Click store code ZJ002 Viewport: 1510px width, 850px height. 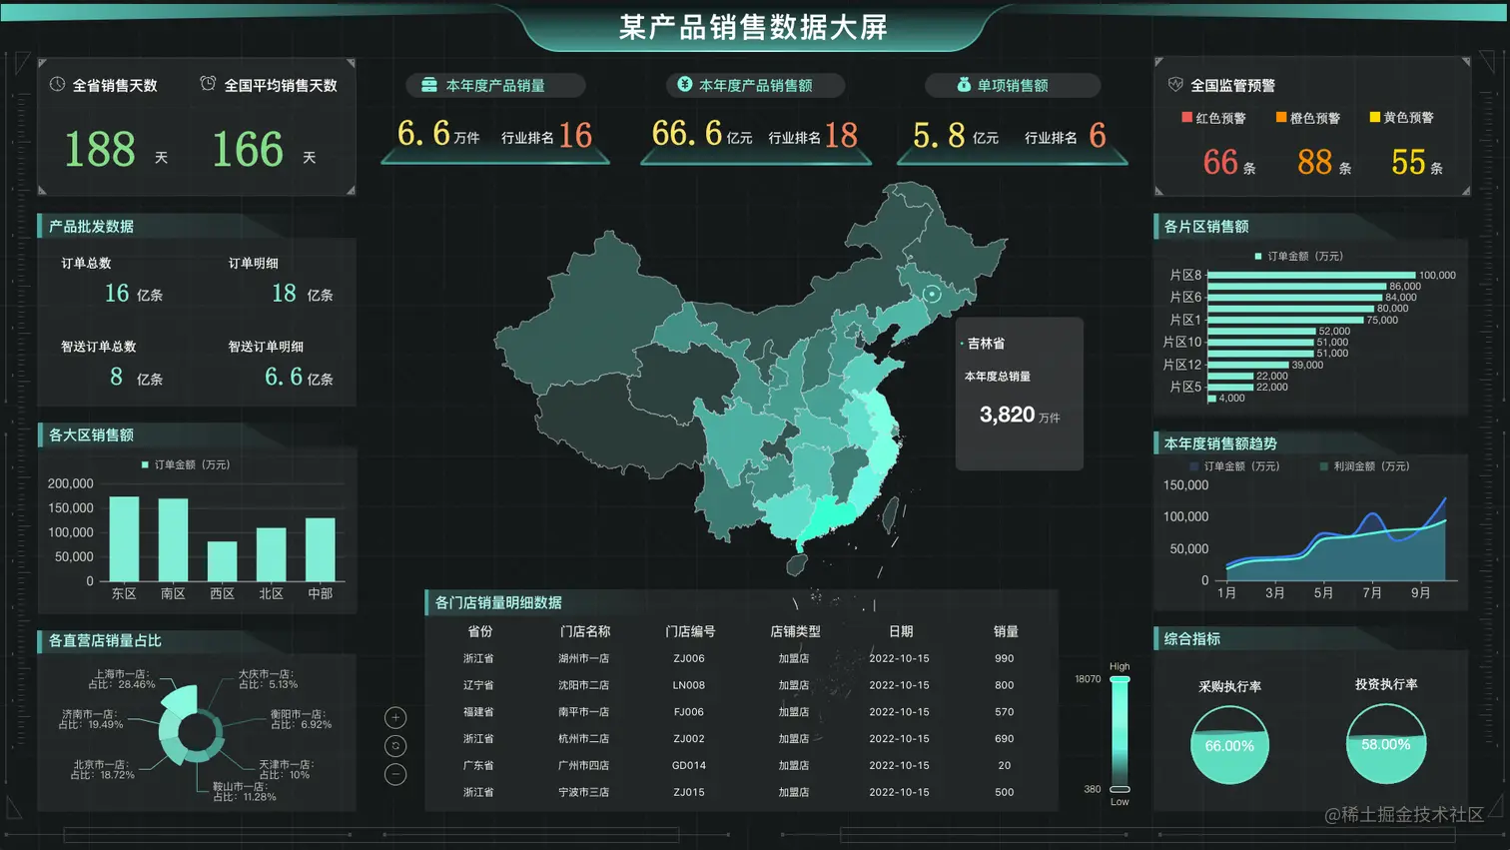click(x=689, y=739)
